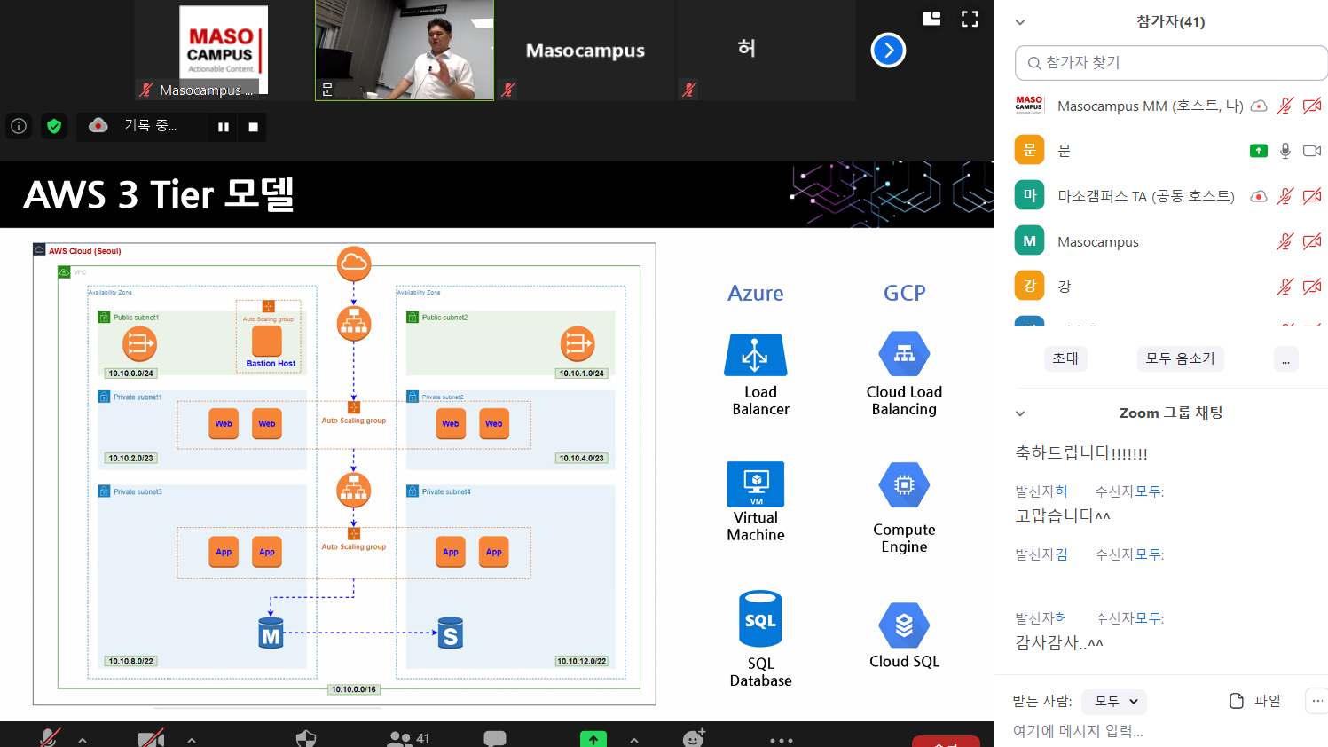
Task: Show next participant videos with blue arrow
Action: click(x=888, y=51)
